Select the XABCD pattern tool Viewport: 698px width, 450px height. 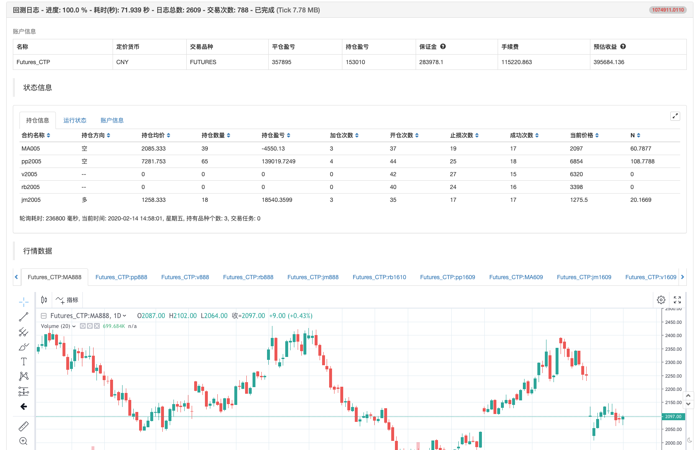click(24, 376)
